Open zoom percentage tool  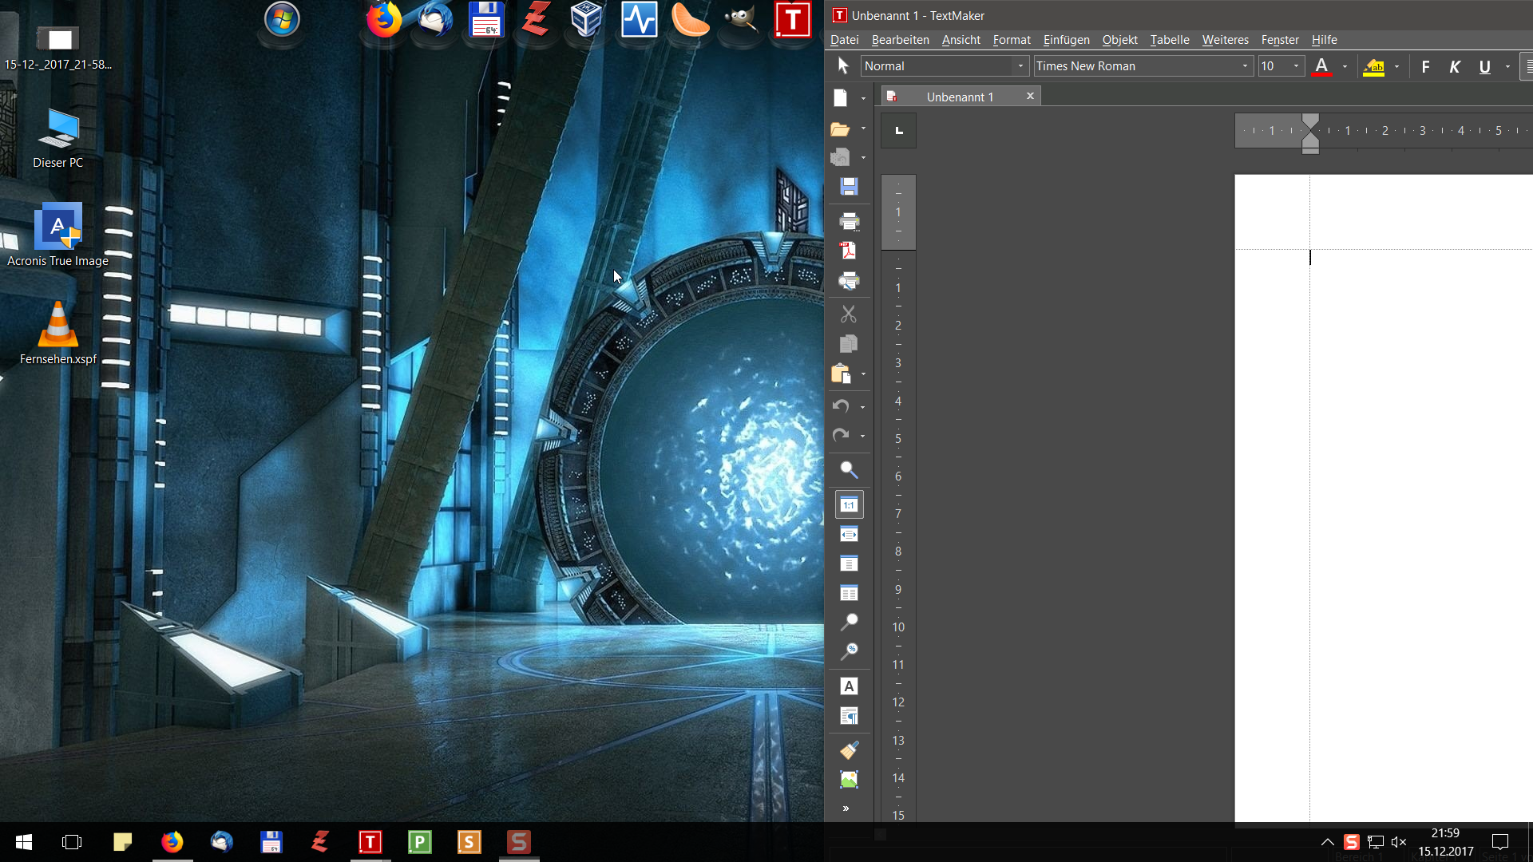pos(849,652)
